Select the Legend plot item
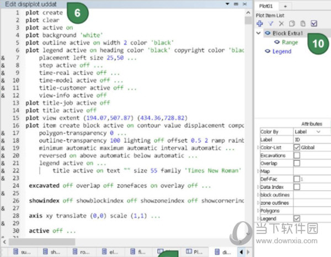The image size is (331, 257). point(282,51)
